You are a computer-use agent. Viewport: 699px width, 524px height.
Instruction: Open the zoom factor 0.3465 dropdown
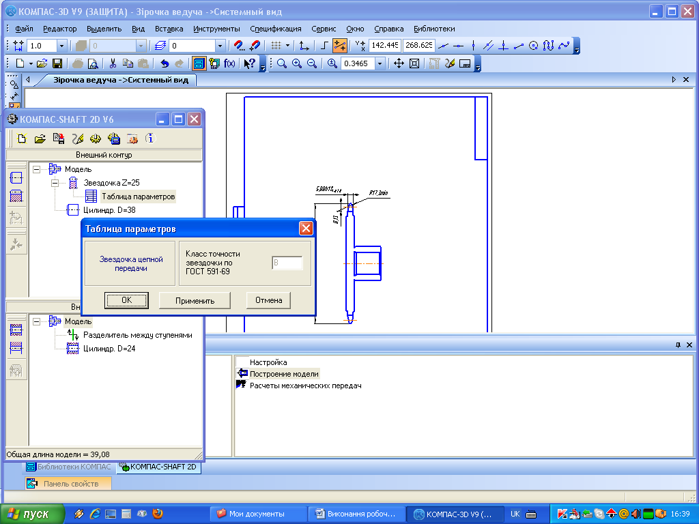[x=380, y=63]
